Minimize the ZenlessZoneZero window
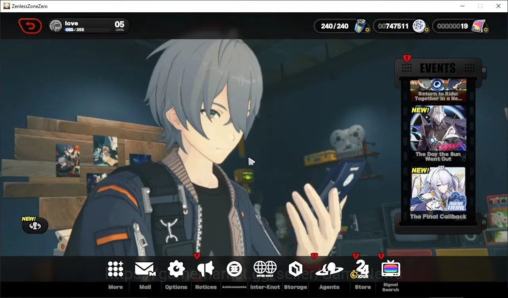Screen dimensions: 508x298 point(462,6)
